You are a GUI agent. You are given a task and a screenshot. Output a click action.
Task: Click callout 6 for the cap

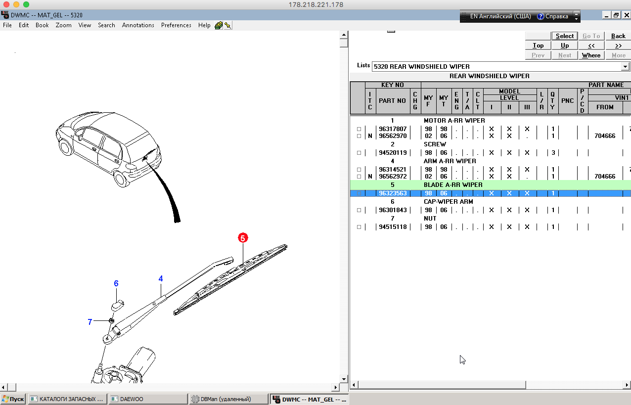coord(116,283)
